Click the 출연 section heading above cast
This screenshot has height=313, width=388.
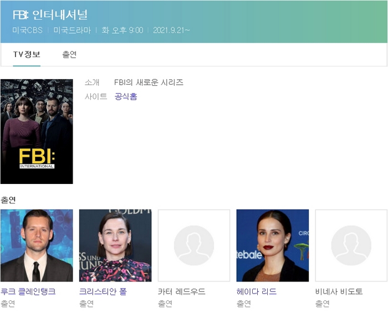click(8, 200)
